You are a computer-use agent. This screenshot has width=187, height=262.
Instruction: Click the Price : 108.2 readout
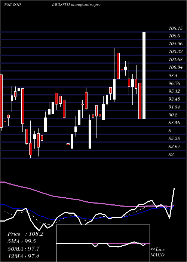pos(25,234)
